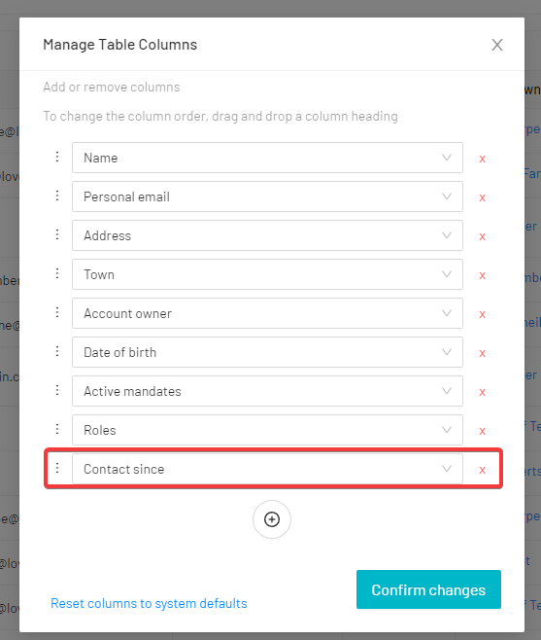Open the Account owner dropdown chevron

click(447, 313)
